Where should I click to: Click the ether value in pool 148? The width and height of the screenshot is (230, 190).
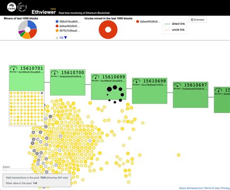pos(35,183)
